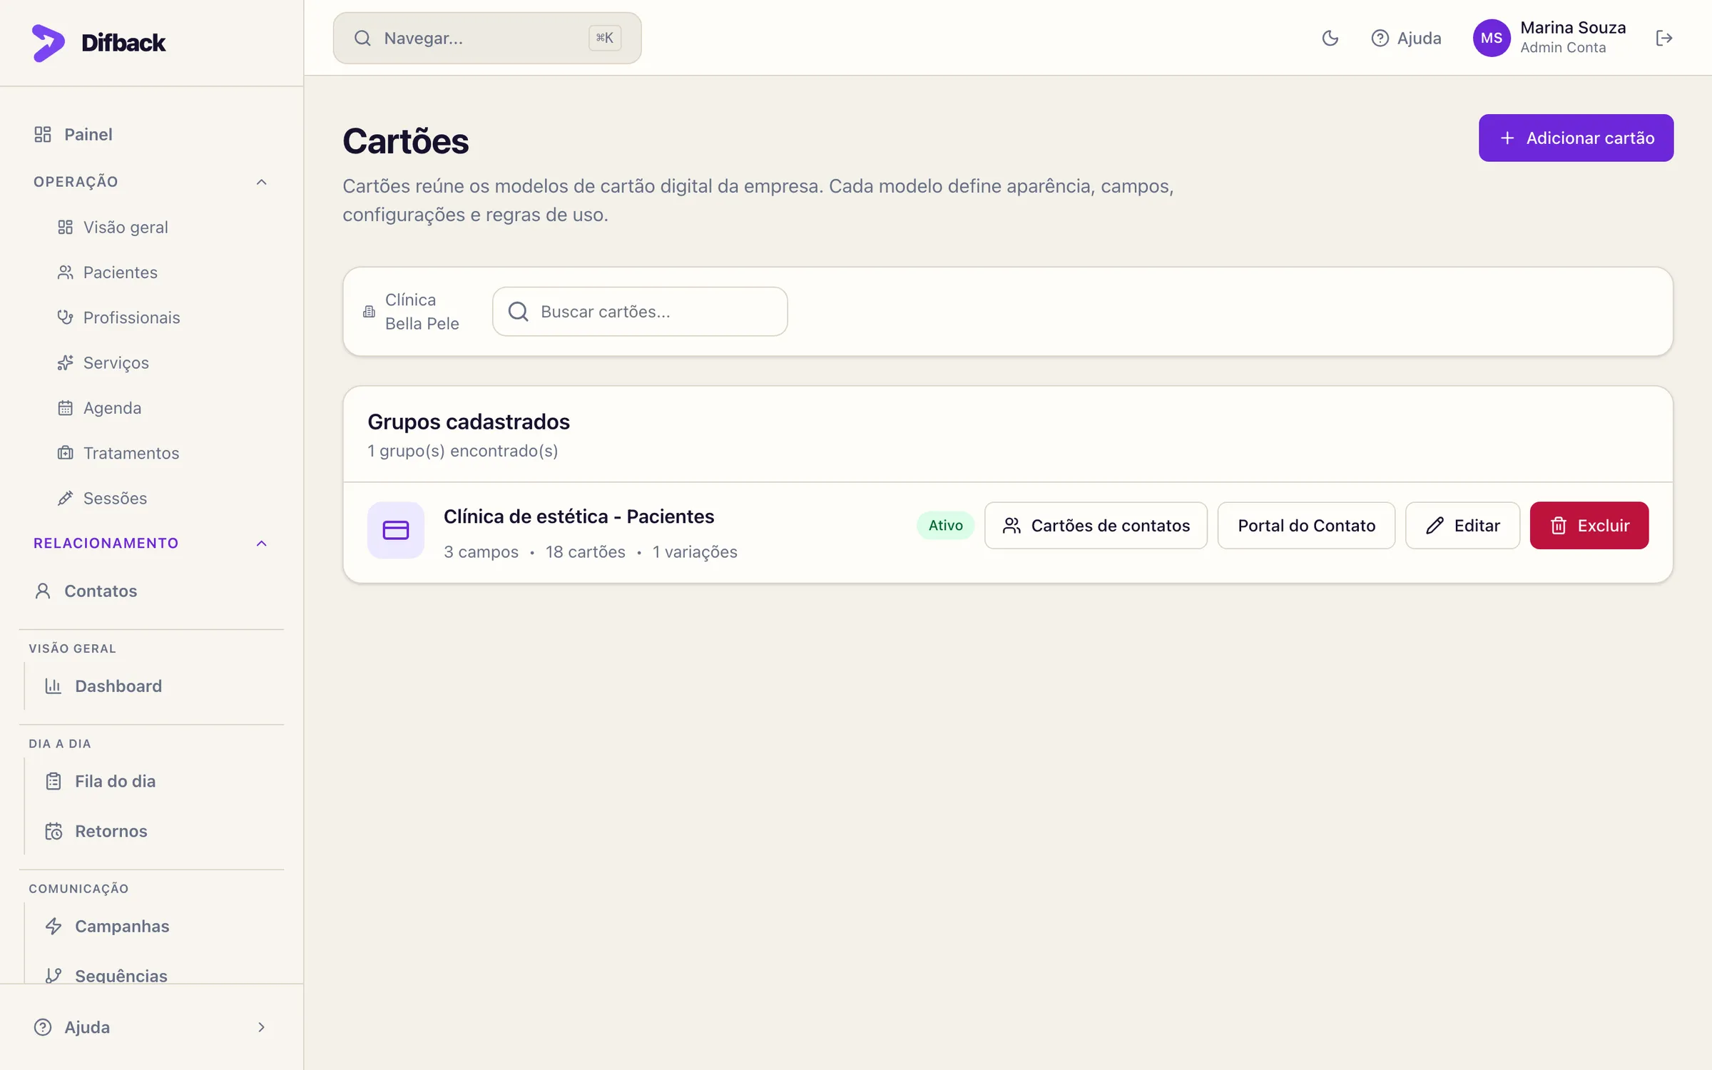Click the ⌘K shortcut badge

(x=605, y=38)
